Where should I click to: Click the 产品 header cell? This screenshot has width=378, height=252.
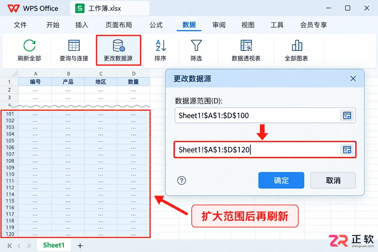pyautogui.click(x=68, y=82)
